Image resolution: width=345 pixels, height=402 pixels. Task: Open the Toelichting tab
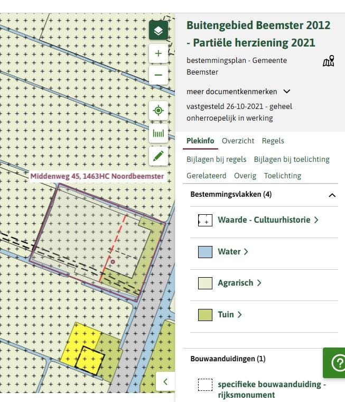282,176
